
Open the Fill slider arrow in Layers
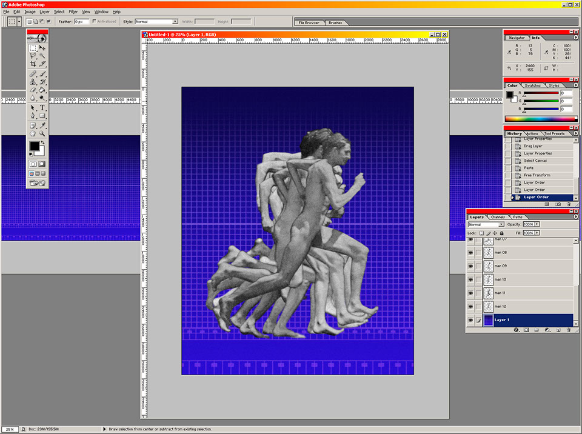coord(537,233)
